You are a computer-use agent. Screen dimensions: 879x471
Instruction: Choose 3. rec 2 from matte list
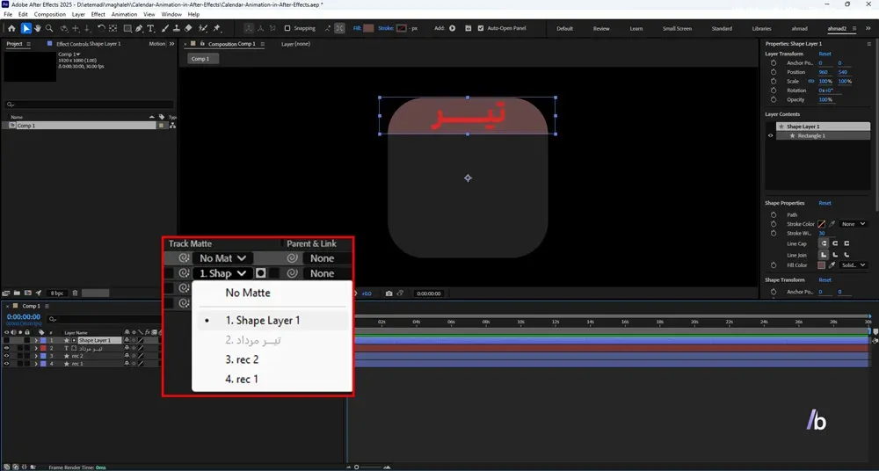pyautogui.click(x=242, y=359)
